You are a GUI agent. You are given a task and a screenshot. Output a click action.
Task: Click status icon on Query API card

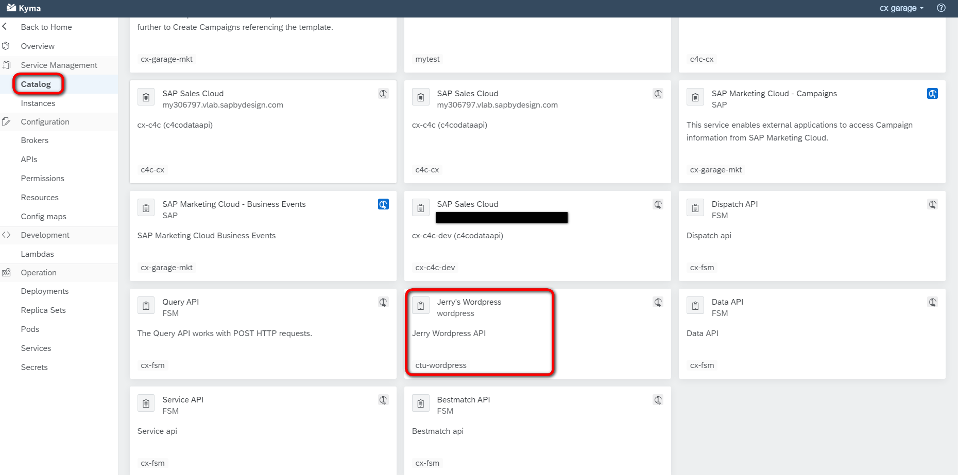(x=383, y=302)
